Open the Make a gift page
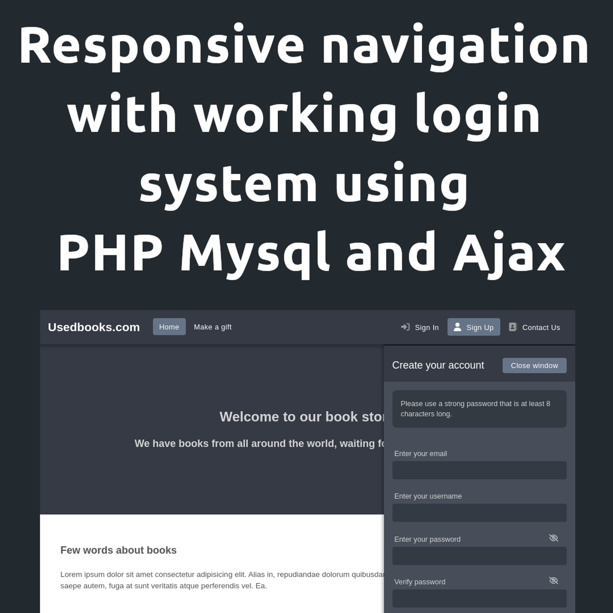Viewport: 613px width, 613px height. click(213, 327)
